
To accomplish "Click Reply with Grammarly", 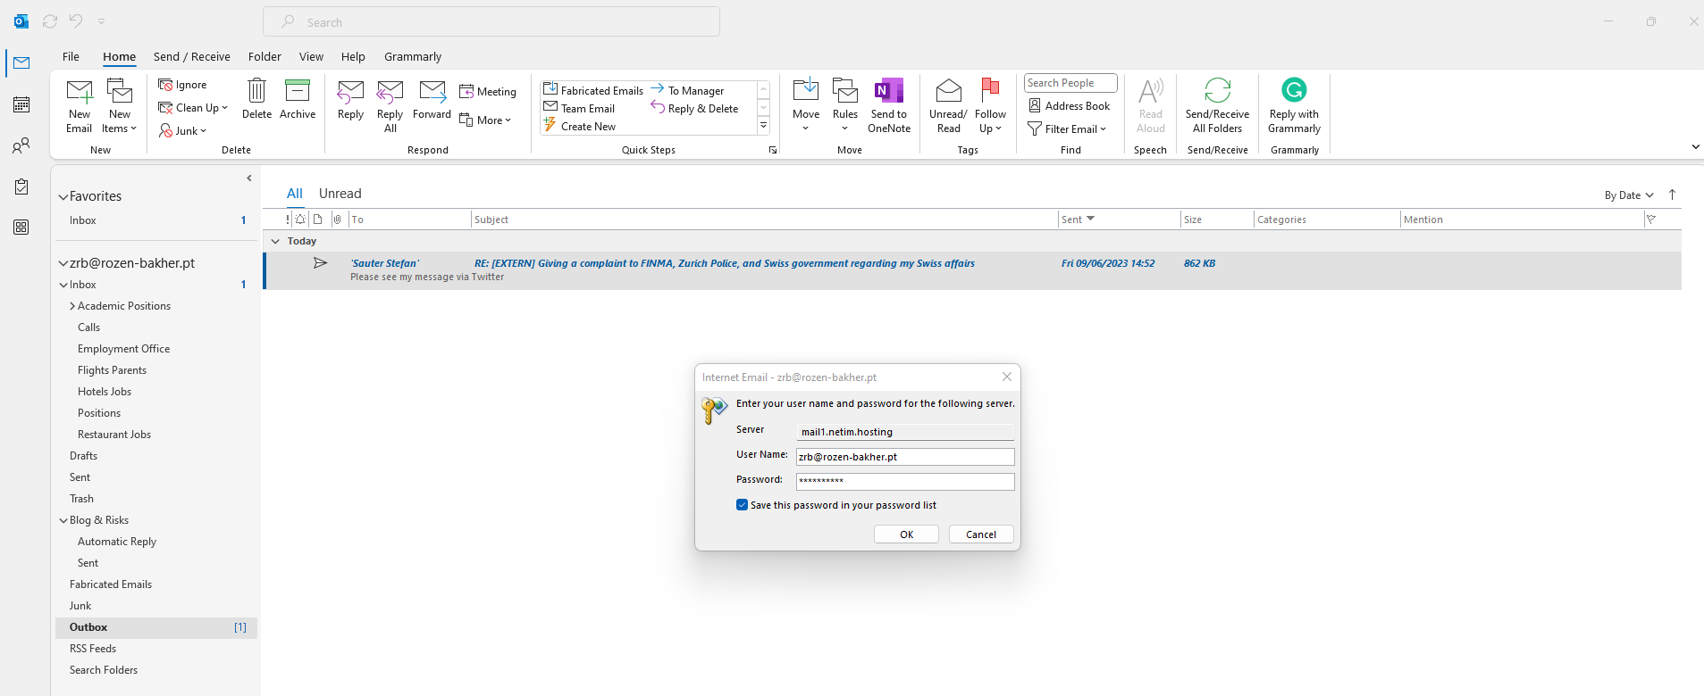I will point(1294,105).
